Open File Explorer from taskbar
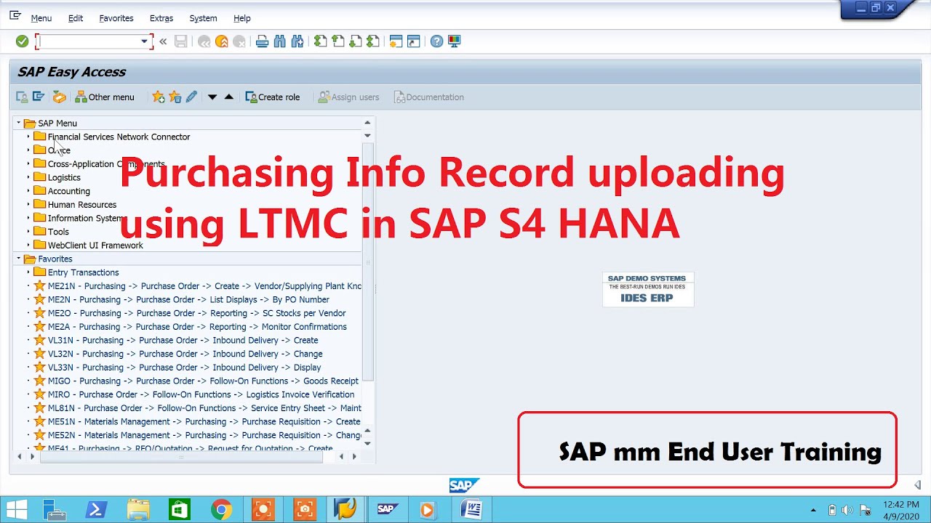 tap(138, 510)
